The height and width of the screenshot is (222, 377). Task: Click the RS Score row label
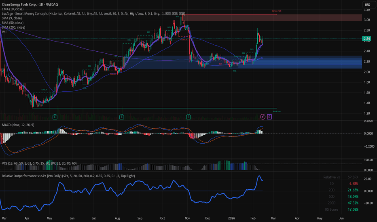coord(332,209)
